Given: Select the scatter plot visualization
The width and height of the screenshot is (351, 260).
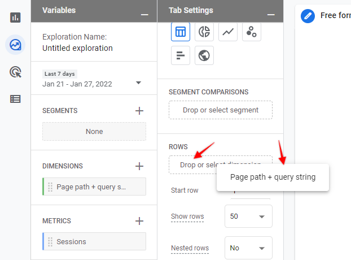Looking at the screenshot, I should pyautogui.click(x=252, y=32).
